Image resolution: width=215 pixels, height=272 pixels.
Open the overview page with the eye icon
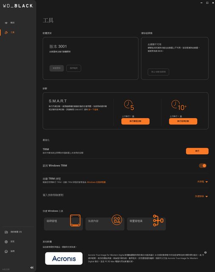point(6,23)
